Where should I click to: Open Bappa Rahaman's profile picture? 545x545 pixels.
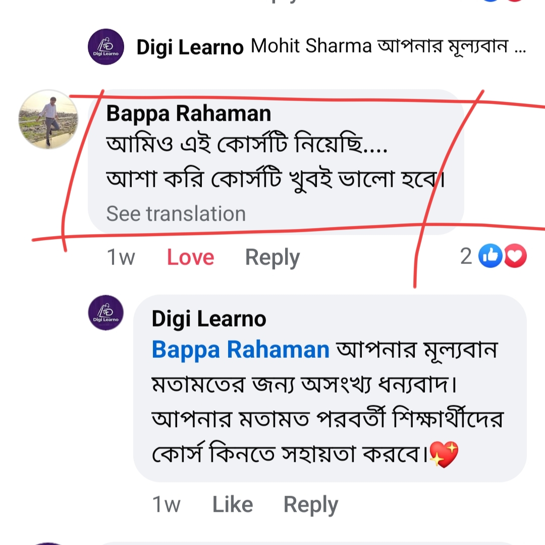[x=48, y=120]
